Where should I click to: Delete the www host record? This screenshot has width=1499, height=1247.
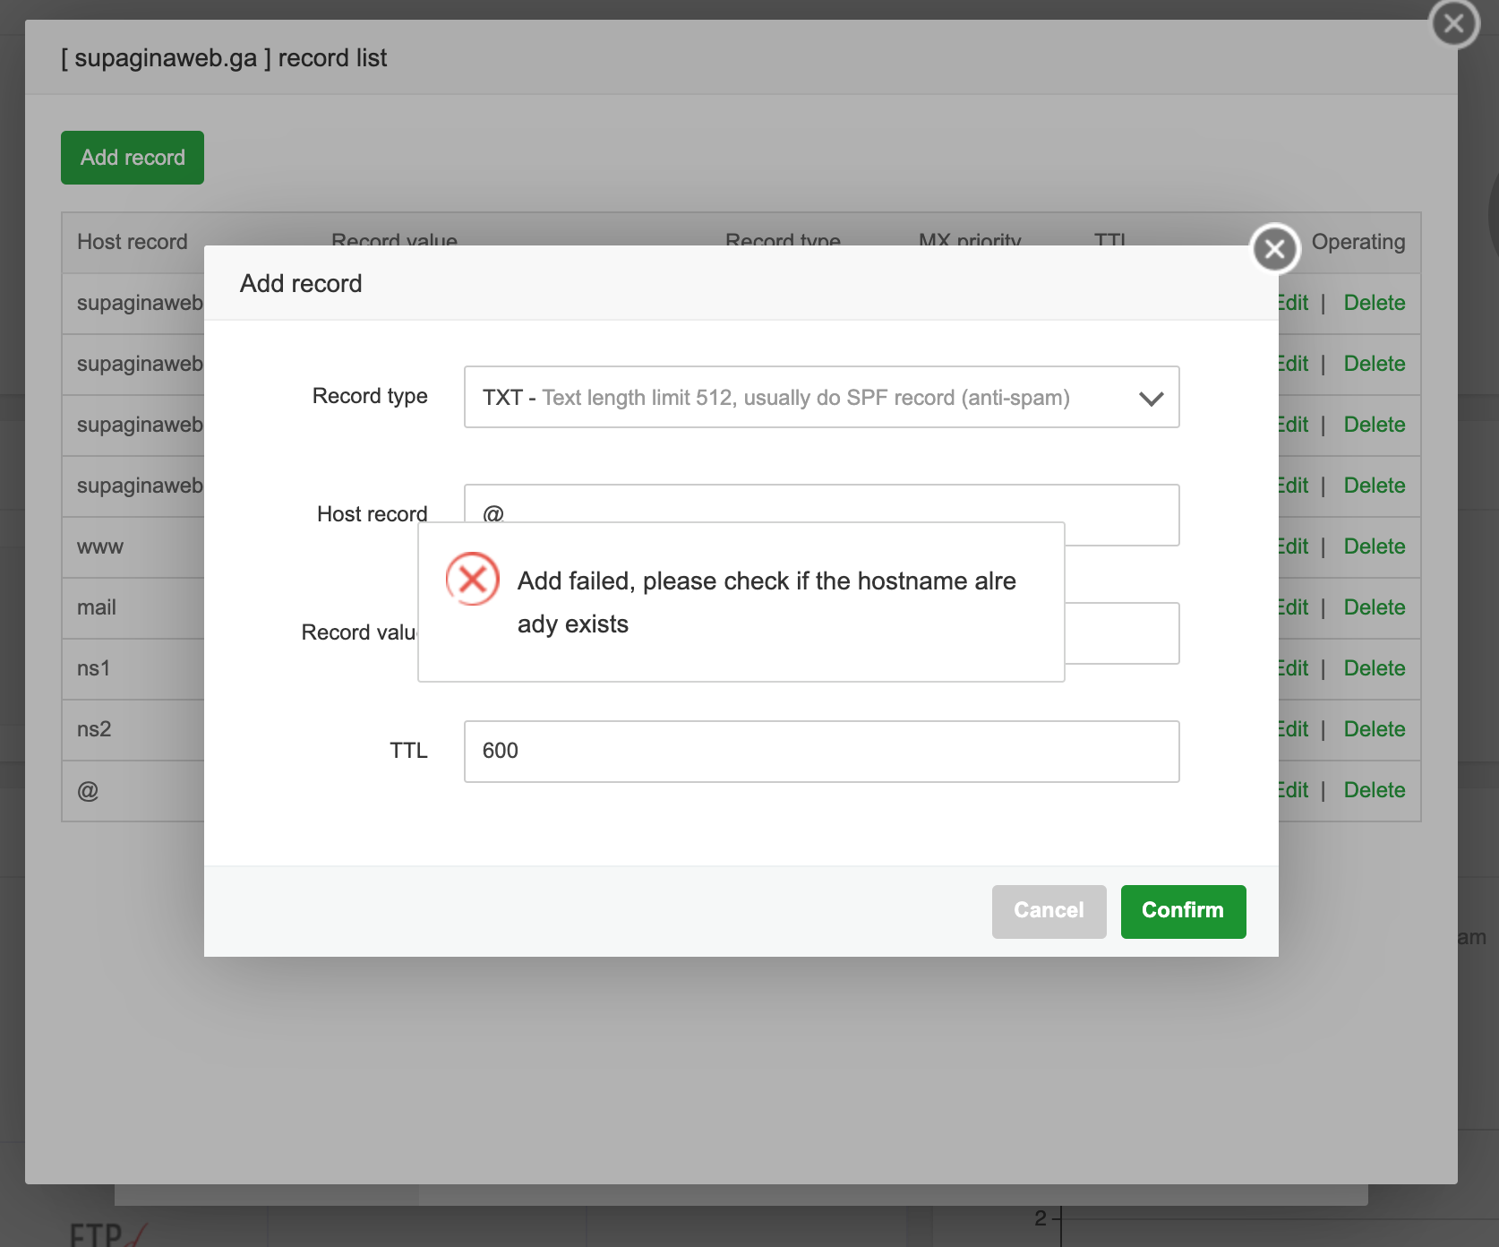click(1374, 546)
